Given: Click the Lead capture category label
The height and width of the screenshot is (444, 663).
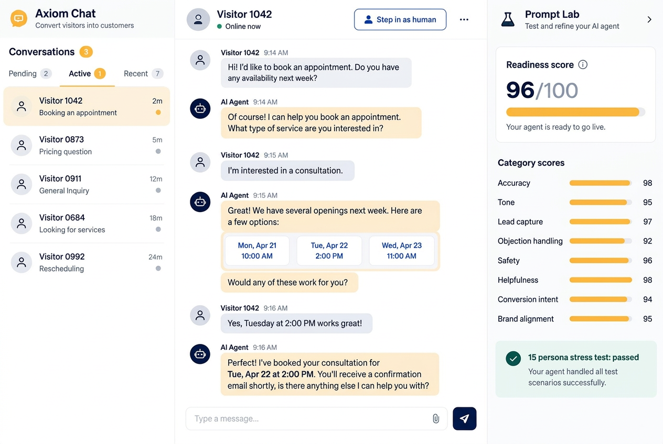Looking at the screenshot, I should pos(520,222).
